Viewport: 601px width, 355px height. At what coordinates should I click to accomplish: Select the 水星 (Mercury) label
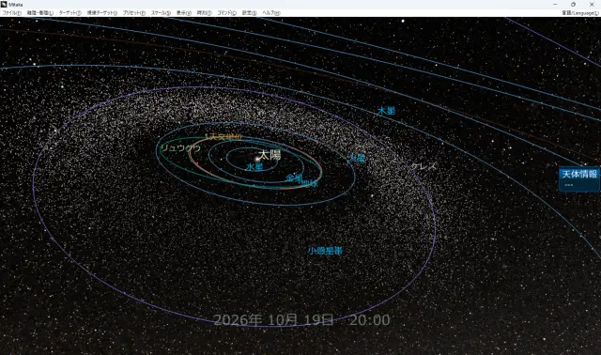[x=254, y=167]
